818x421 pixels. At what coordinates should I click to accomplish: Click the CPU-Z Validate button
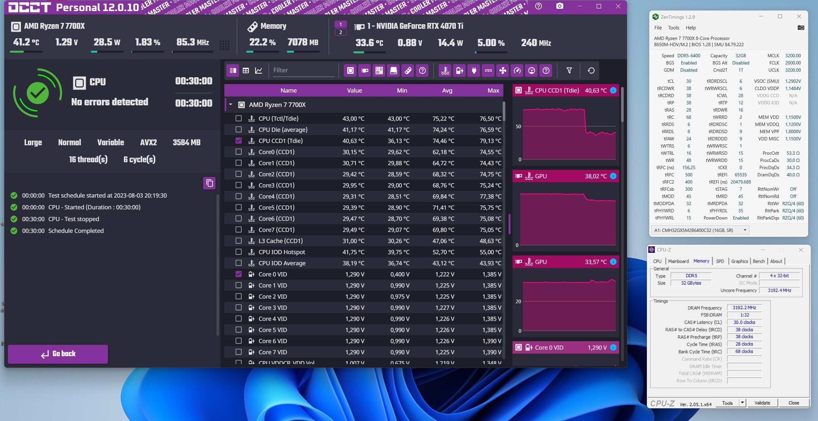coord(762,403)
